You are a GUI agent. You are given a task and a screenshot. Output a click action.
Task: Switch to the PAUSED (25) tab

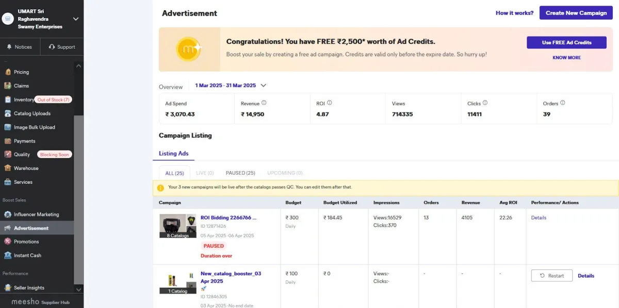tap(240, 173)
